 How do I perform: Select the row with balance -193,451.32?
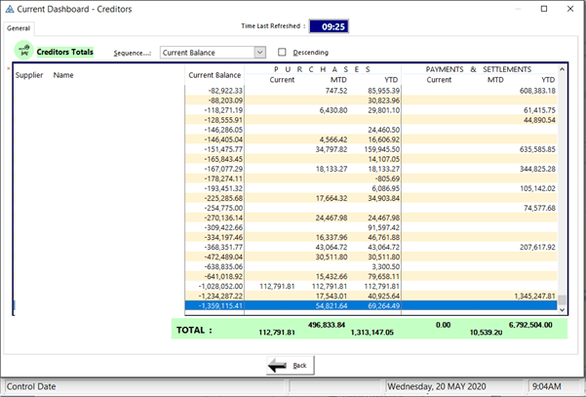[x=371, y=188]
